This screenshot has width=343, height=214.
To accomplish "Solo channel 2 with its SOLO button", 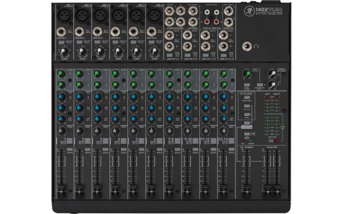I will coord(88,149).
